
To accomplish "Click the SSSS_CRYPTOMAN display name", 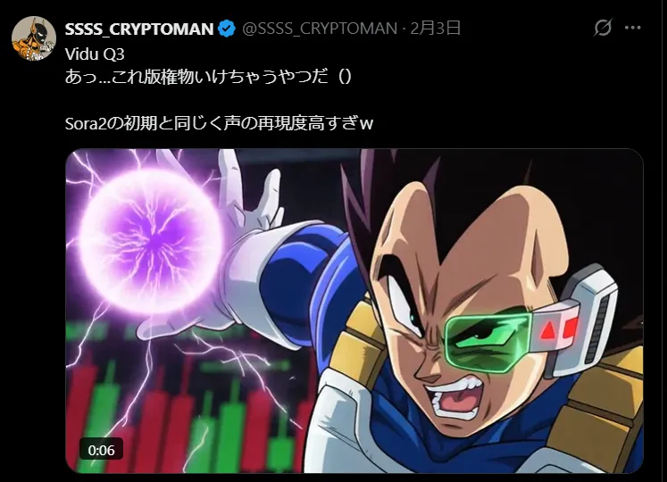I will 139,29.
